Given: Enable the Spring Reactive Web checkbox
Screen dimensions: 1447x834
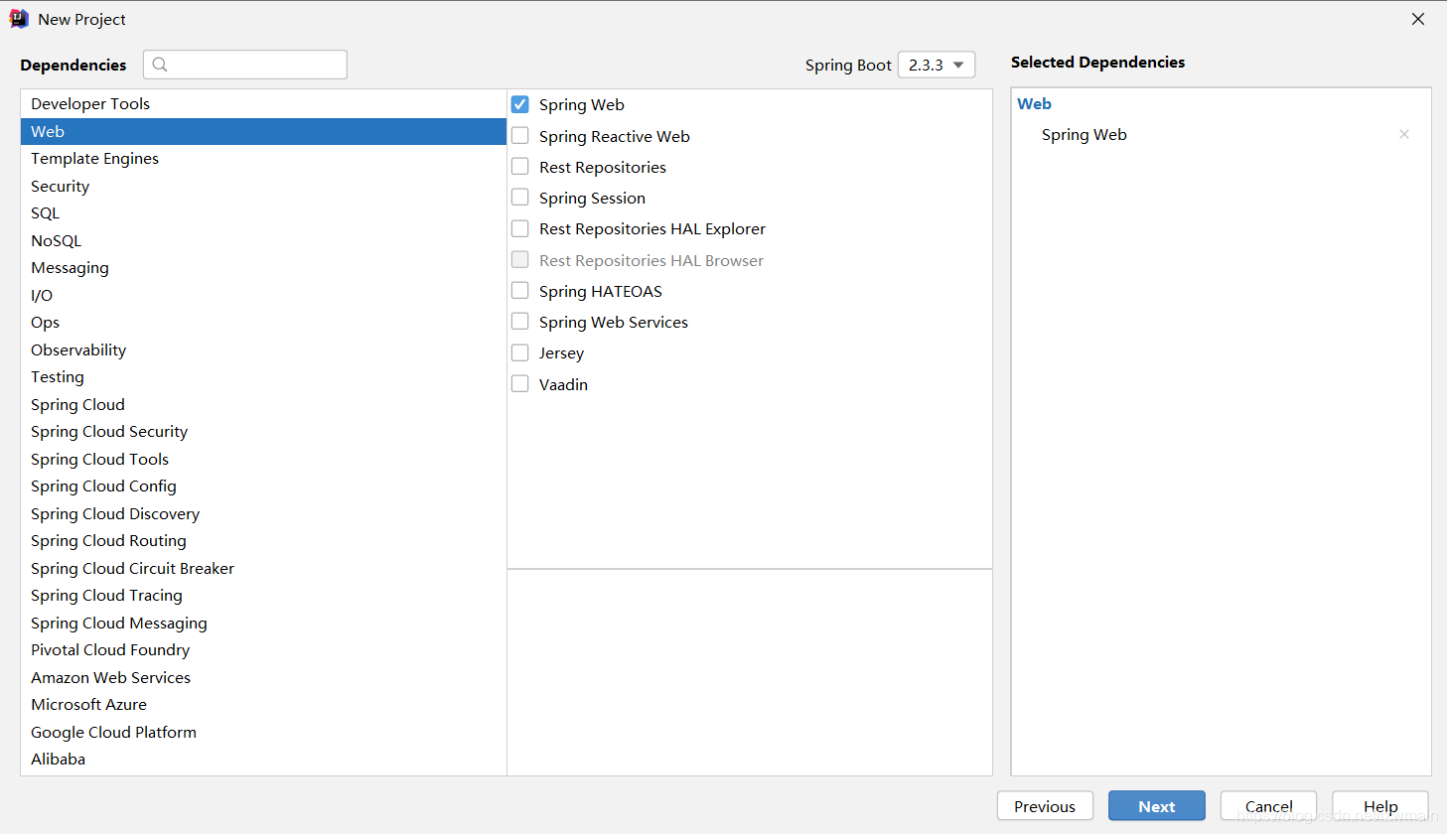Looking at the screenshot, I should [520, 136].
